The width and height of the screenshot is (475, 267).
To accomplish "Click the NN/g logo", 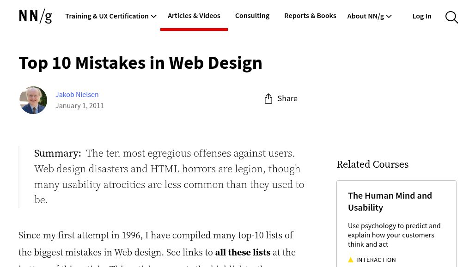I will (36, 16).
